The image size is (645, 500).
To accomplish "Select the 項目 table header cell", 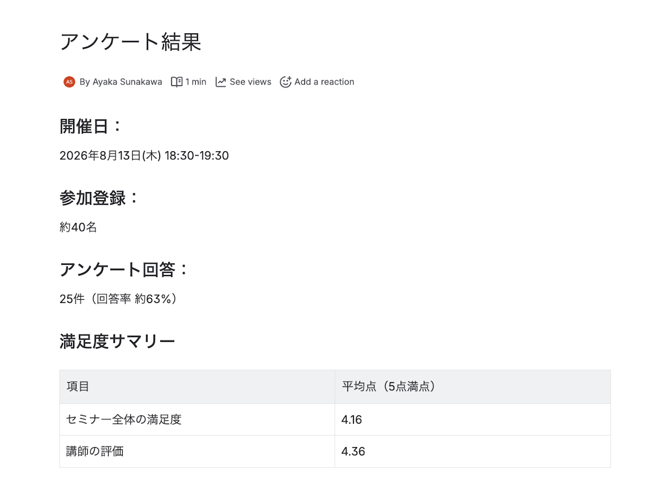I will click(197, 387).
